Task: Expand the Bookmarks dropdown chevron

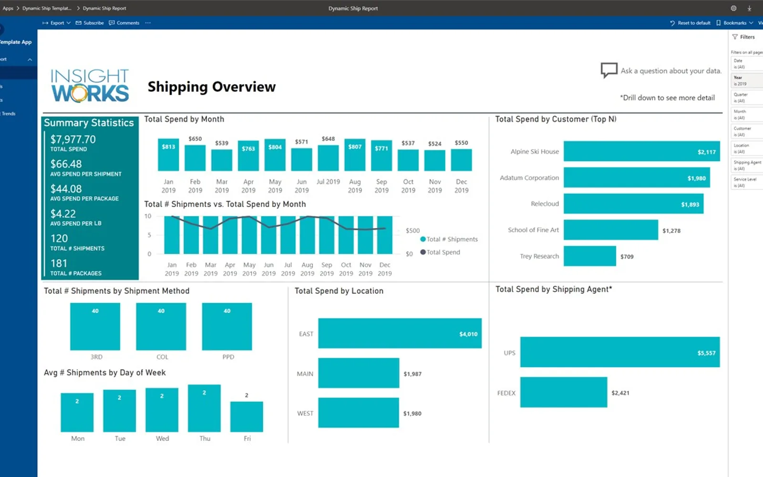Action: [x=751, y=23]
